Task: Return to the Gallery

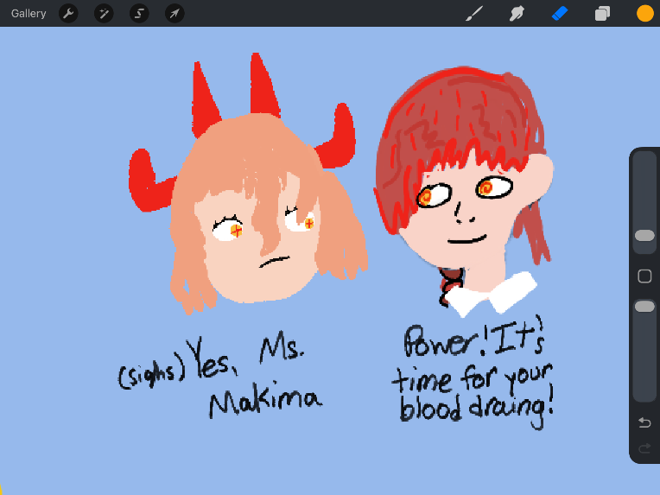Action: tap(29, 14)
